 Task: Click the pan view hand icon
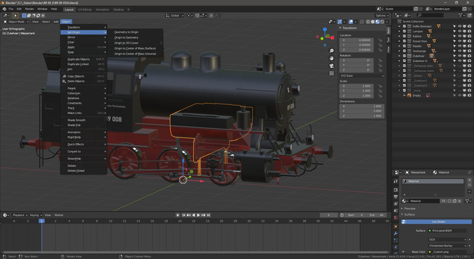(x=332, y=59)
